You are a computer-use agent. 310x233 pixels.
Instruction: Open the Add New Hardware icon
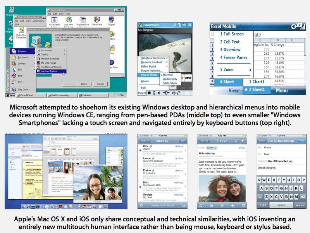tap(69, 22)
